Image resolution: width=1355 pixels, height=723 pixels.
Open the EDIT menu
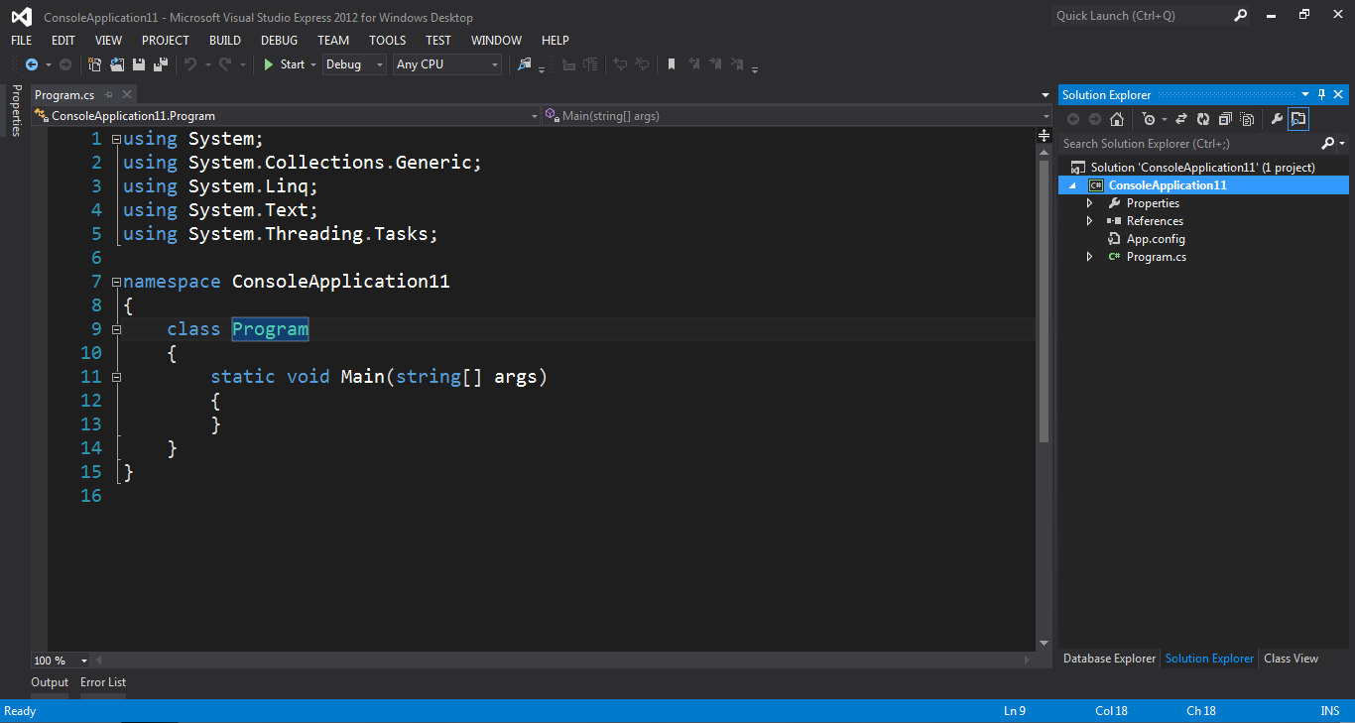(63, 41)
